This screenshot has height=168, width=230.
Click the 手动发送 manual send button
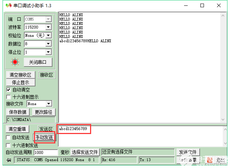(x=44, y=138)
